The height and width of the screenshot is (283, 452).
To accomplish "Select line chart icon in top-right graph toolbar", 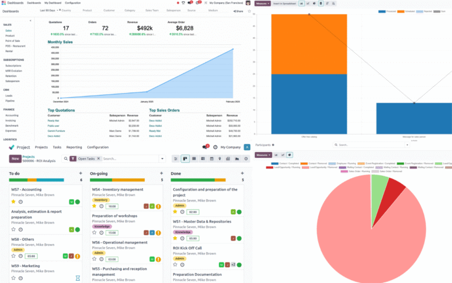I will (x=308, y=4).
